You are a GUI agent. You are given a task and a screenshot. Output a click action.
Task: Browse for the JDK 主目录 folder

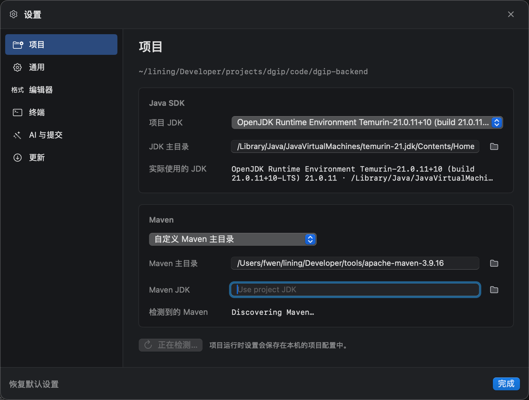pyautogui.click(x=494, y=146)
